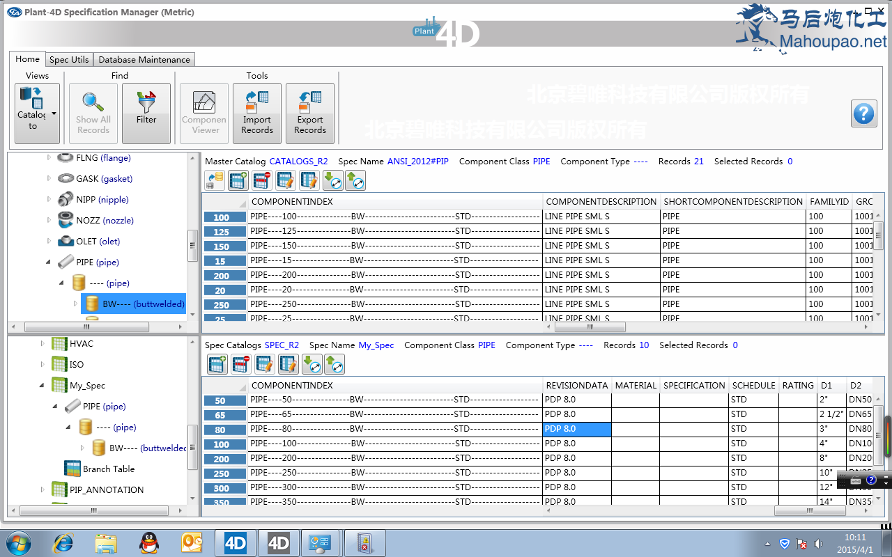Click Branch Table icon in spec tree
892x557 pixels.
click(72, 469)
